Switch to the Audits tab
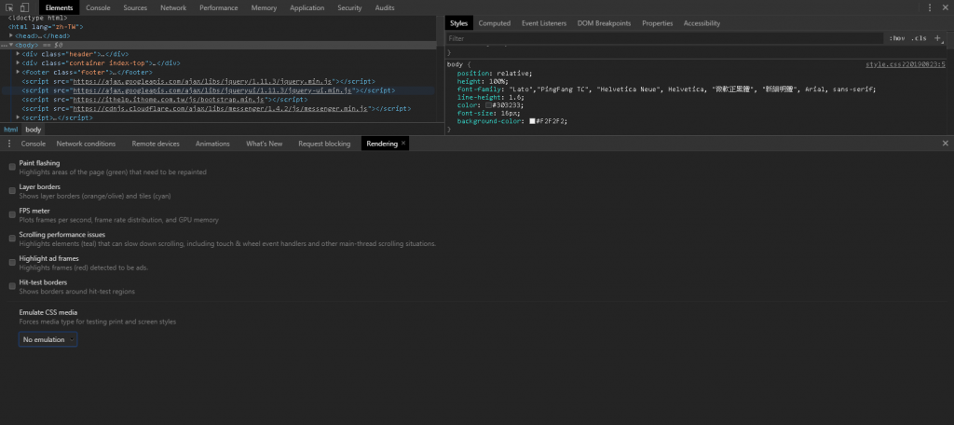 385,7
